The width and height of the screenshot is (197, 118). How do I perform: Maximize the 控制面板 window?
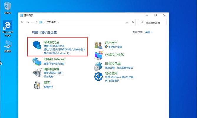(x=155, y=15)
